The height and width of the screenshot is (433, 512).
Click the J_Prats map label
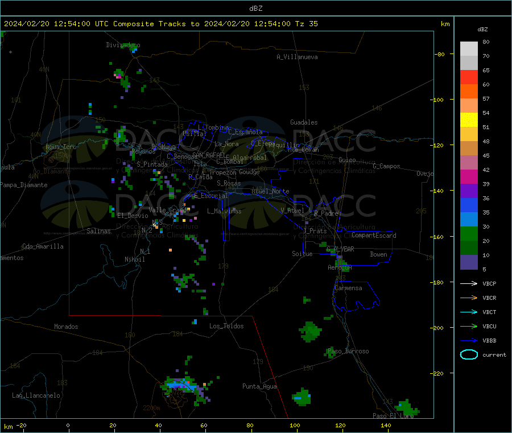point(315,231)
